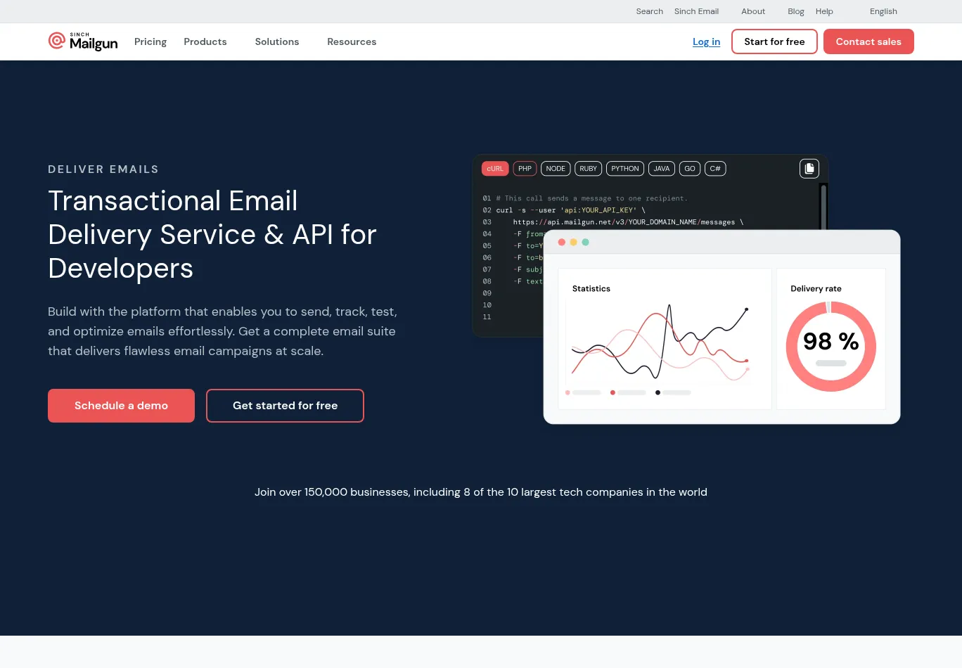Viewport: 962px width, 668px height.
Task: Show the C# code example
Action: 715,169
